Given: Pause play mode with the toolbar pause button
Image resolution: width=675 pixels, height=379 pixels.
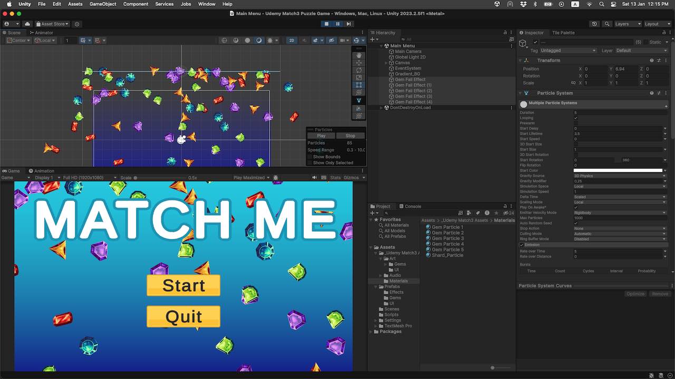Looking at the screenshot, I should pos(337,24).
